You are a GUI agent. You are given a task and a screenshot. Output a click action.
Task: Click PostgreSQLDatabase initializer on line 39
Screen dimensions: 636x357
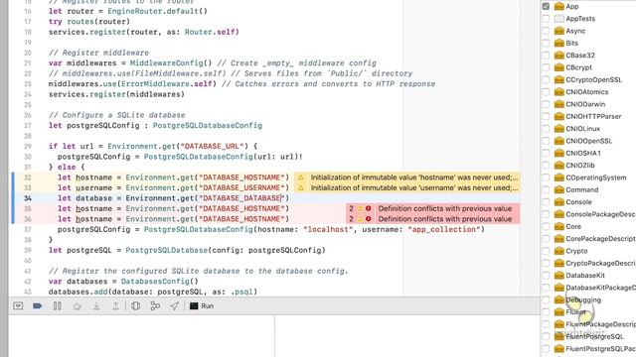point(166,250)
